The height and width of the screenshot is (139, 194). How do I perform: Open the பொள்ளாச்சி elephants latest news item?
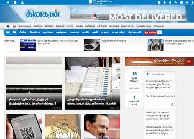pos(159,85)
